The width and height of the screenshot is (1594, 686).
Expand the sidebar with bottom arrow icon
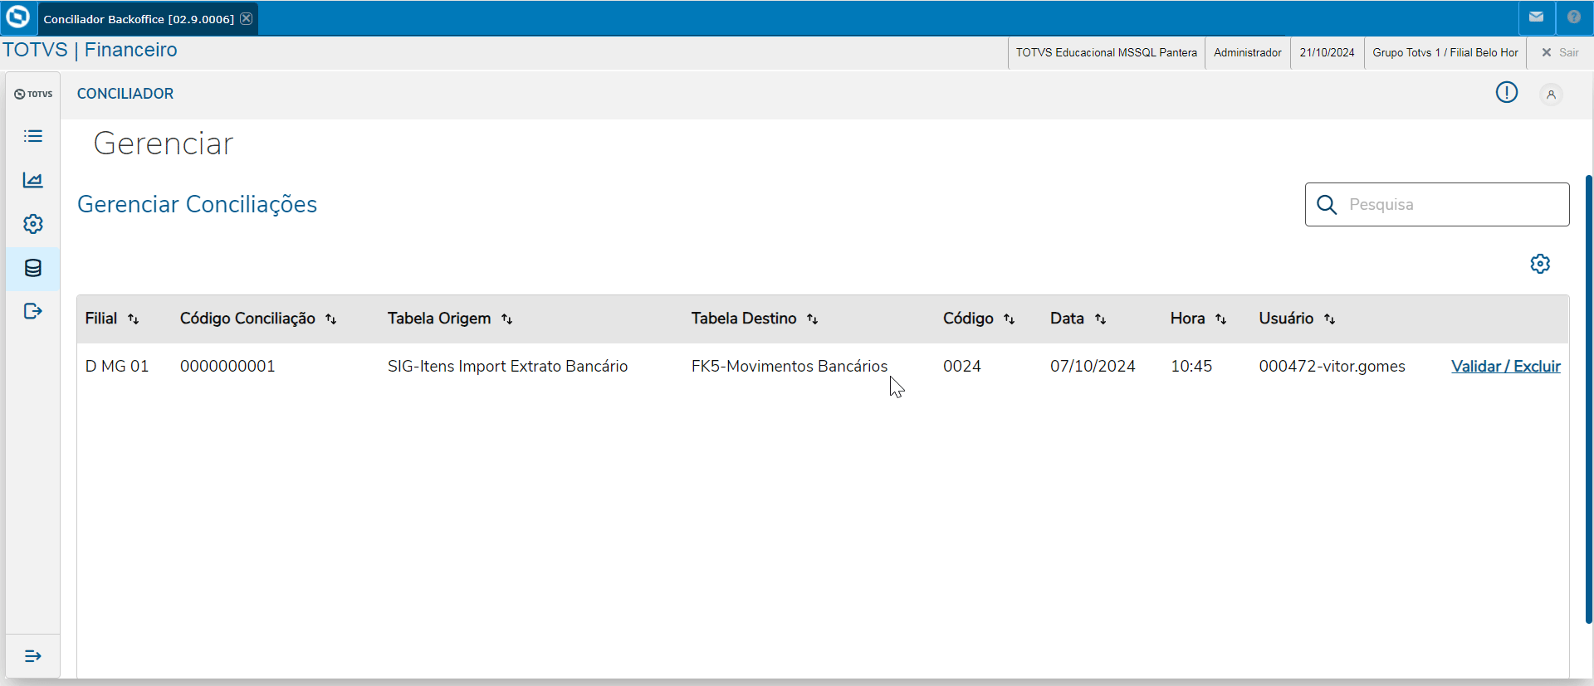coord(33,656)
